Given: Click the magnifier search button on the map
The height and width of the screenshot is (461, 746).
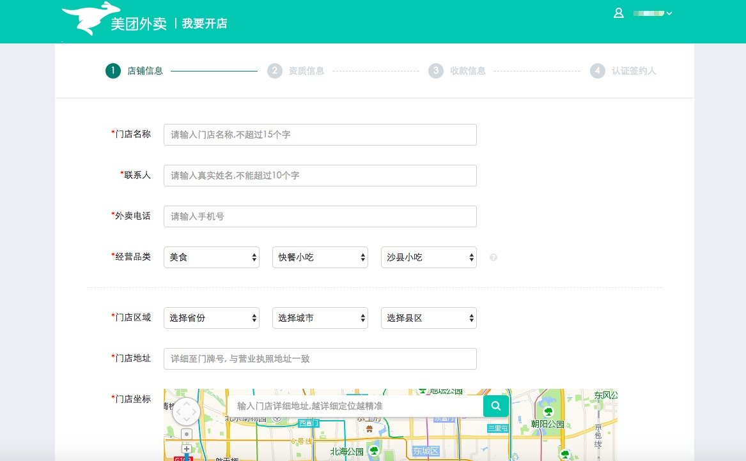Looking at the screenshot, I should 495,405.
